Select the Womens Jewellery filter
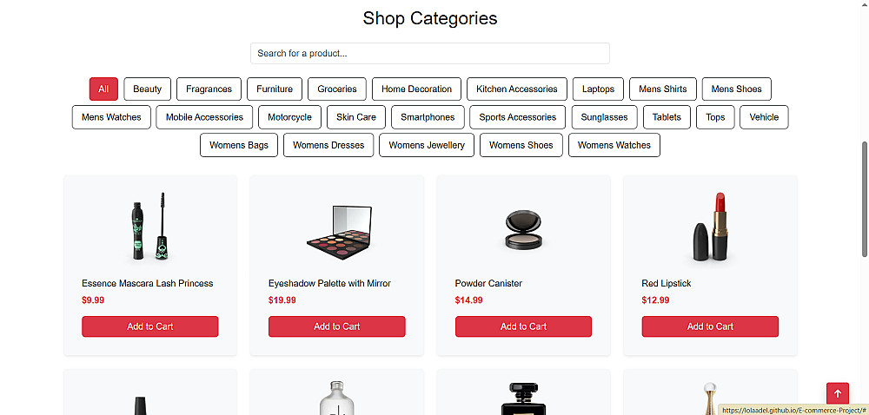869x415 pixels. pyautogui.click(x=427, y=145)
